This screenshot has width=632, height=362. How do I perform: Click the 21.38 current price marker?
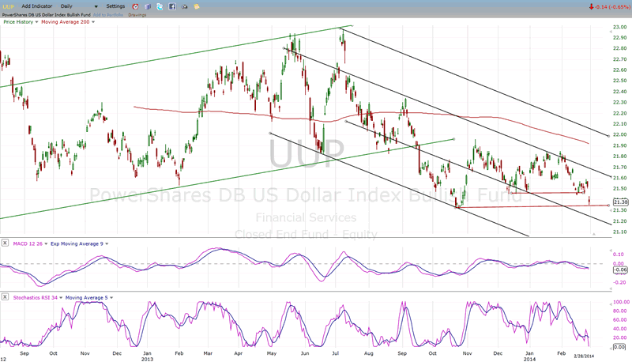(x=620, y=202)
